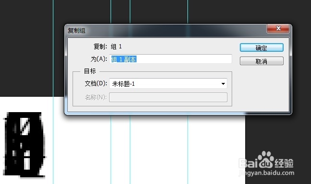Click the 目标 group box label

tap(90, 71)
